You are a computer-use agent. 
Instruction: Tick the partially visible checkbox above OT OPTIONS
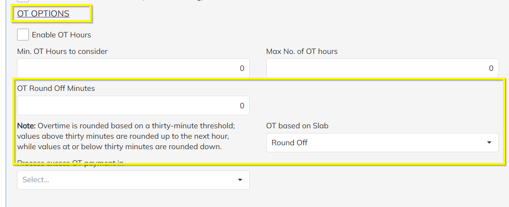pos(23,0)
